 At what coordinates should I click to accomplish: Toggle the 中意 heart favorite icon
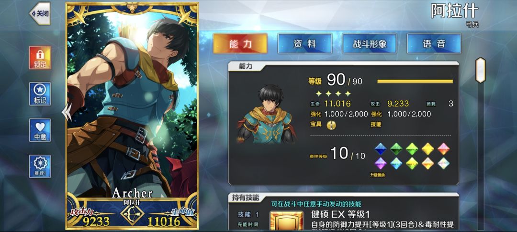coord(40,130)
